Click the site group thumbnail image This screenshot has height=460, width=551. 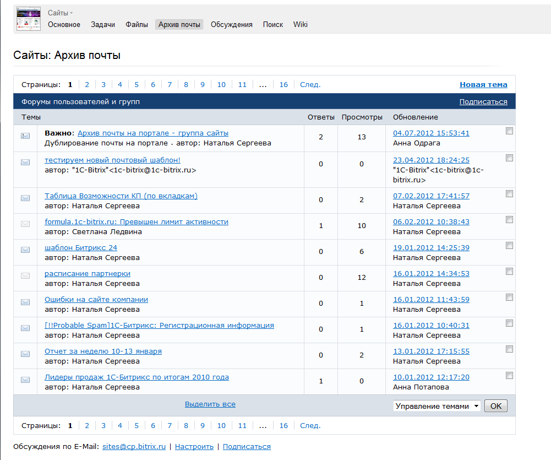click(x=29, y=19)
